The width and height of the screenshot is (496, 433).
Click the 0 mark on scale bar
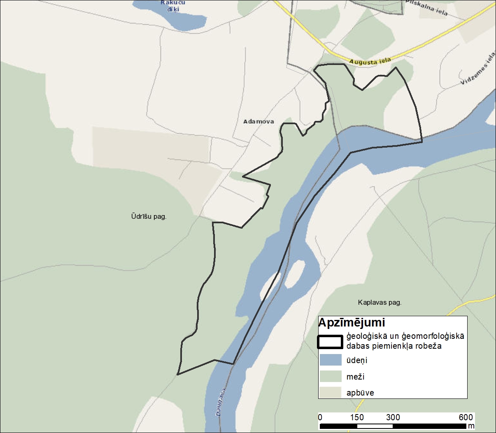(x=320, y=417)
